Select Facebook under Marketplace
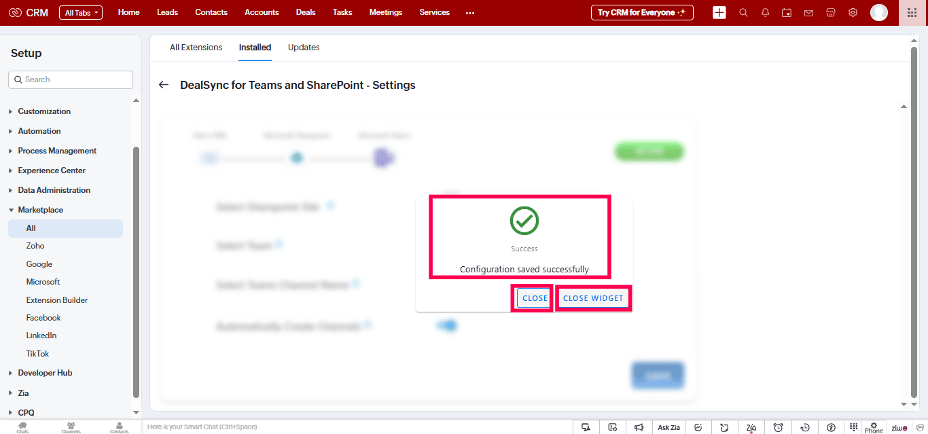 pyautogui.click(x=43, y=318)
